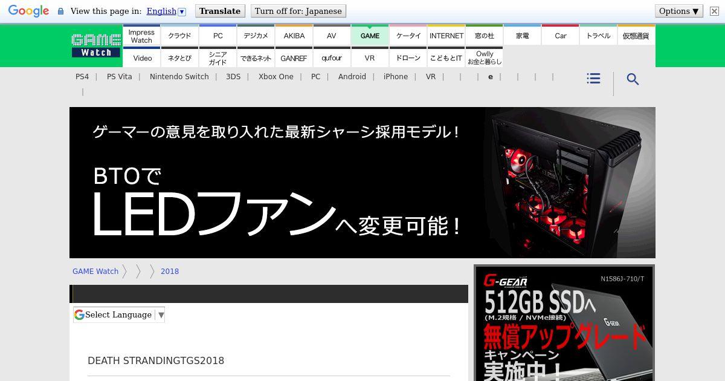Click the 'e' link in the platform links
Screen dimensions: 725x381
pyautogui.click(x=490, y=77)
